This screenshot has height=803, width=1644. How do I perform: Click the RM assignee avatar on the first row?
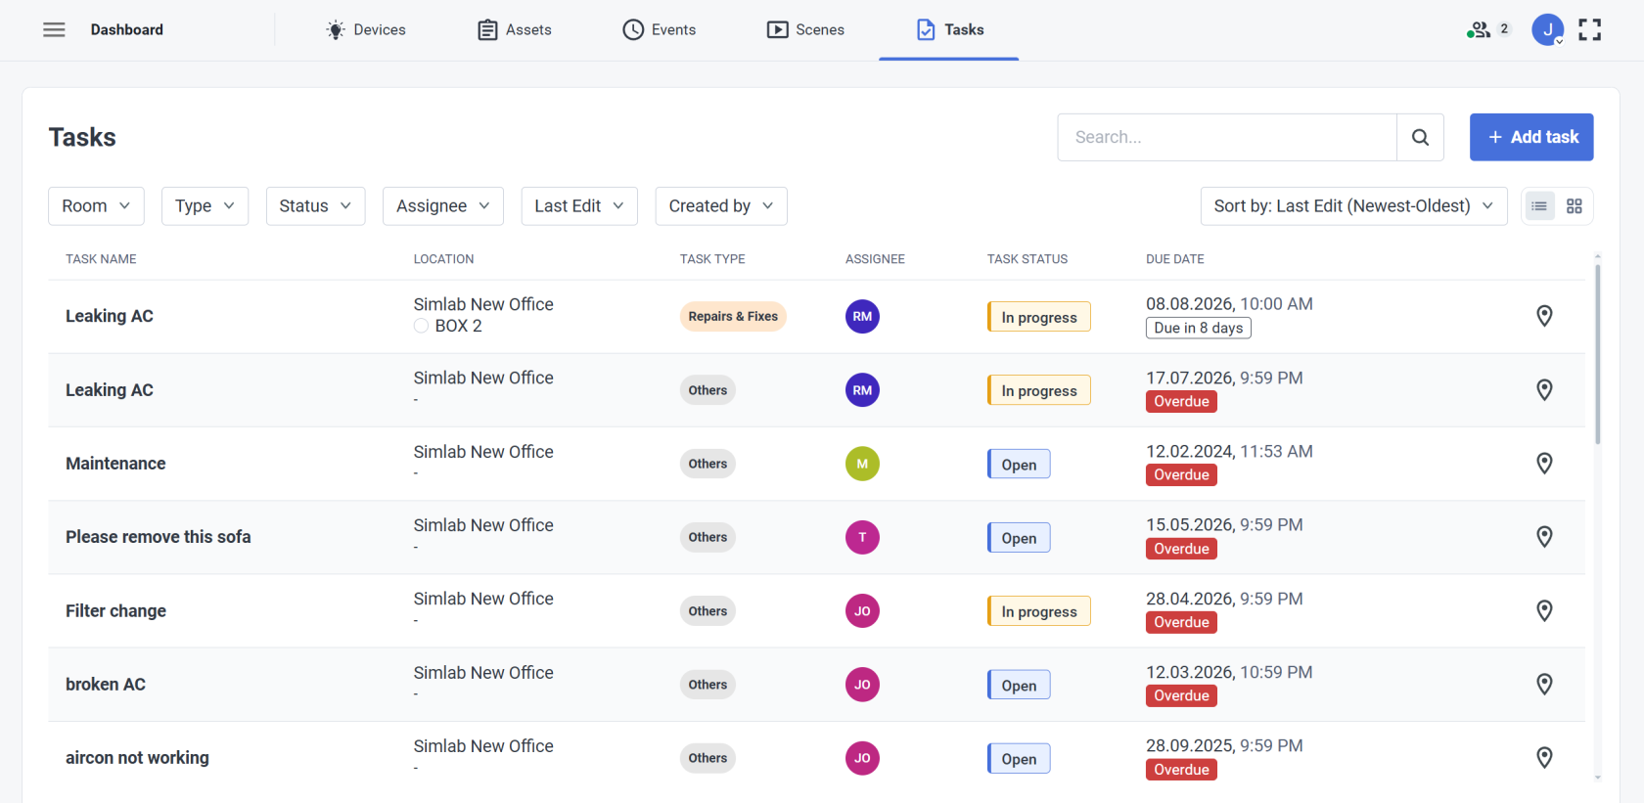[x=862, y=316]
